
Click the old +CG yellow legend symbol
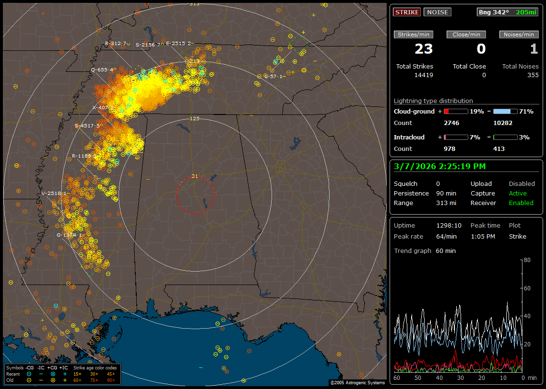(x=53, y=379)
